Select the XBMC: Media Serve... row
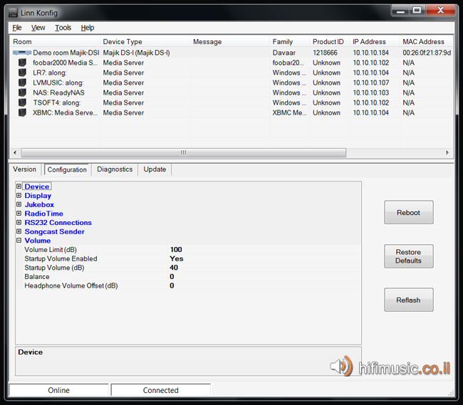Viewport: 463px width, 405px height. 231,113
